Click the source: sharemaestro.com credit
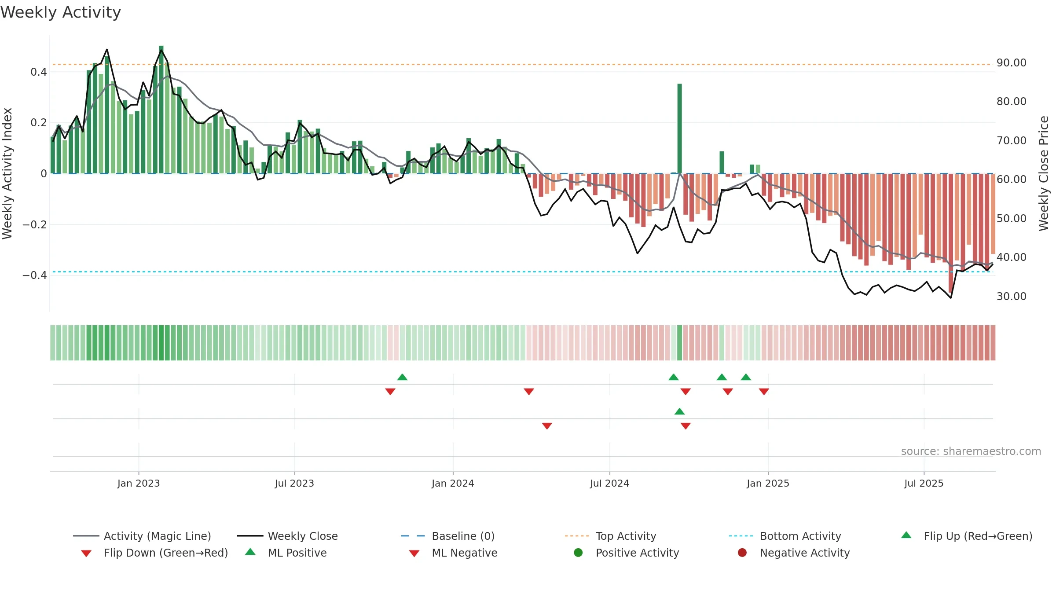This screenshot has width=1056, height=594. click(x=971, y=451)
